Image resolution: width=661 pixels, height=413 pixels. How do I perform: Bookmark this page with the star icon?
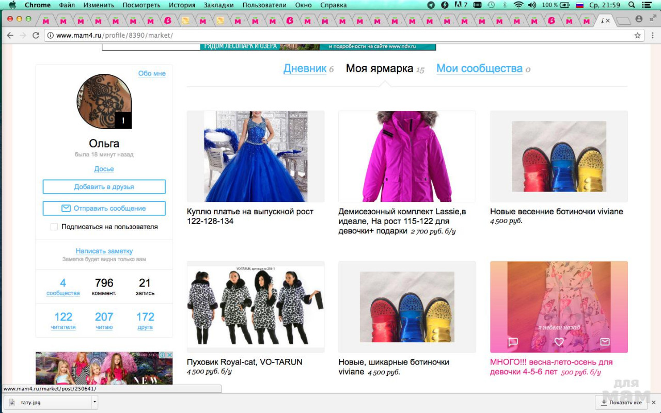(x=637, y=36)
